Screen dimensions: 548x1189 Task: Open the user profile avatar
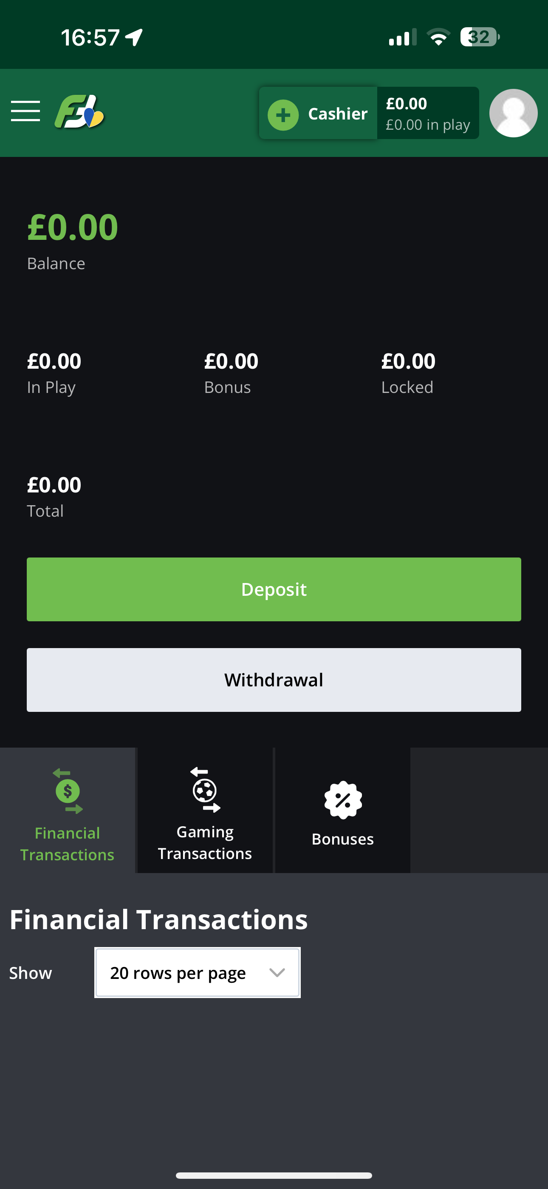(513, 113)
